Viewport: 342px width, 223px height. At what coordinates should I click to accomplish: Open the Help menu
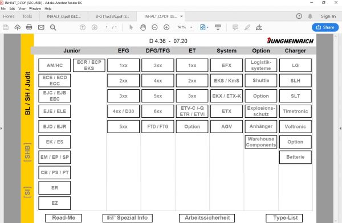click(48, 9)
